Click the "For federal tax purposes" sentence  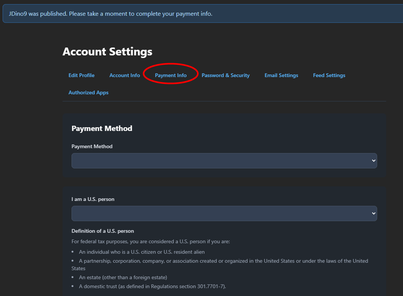point(151,242)
